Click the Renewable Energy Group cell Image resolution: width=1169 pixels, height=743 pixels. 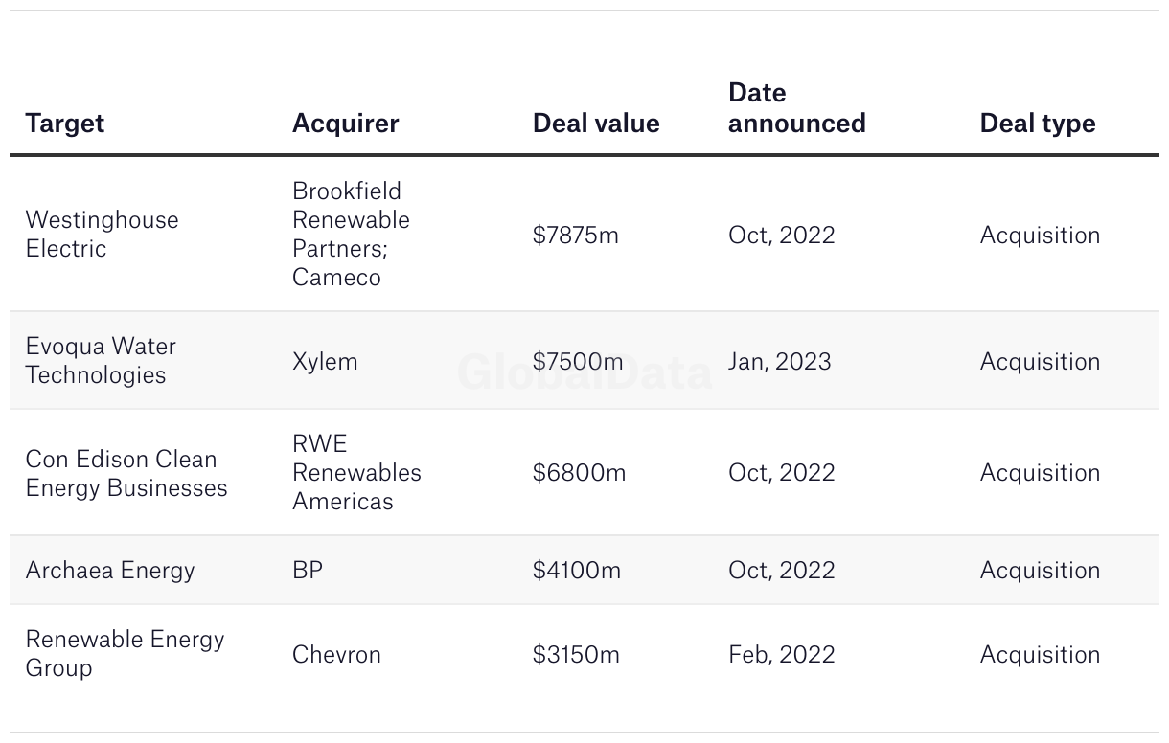(x=125, y=654)
